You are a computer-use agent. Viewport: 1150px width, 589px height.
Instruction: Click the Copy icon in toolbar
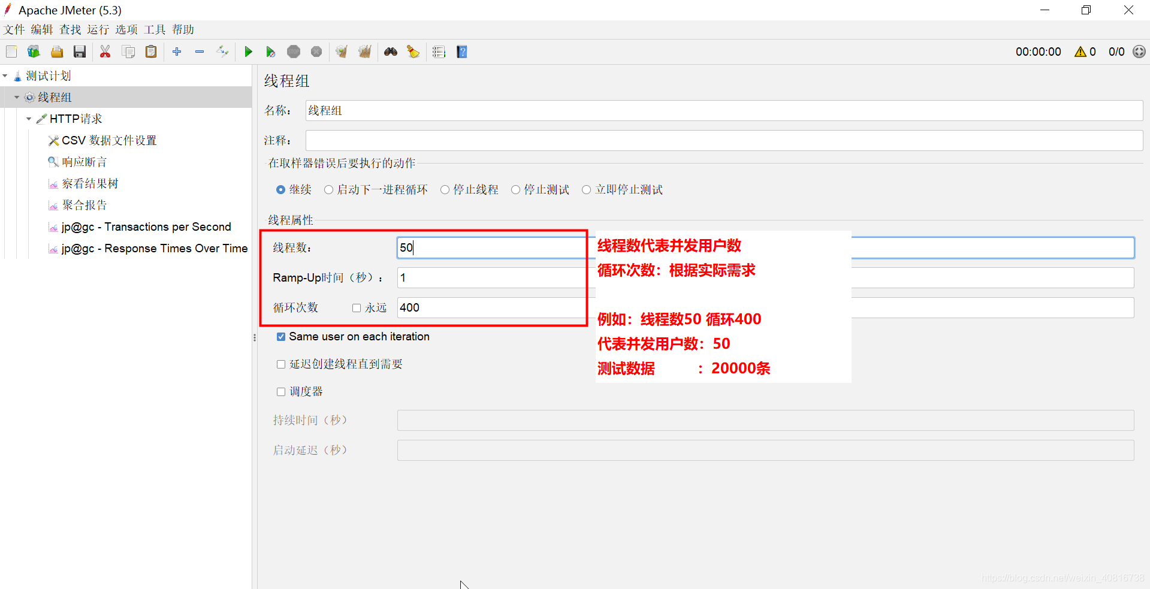tap(128, 52)
